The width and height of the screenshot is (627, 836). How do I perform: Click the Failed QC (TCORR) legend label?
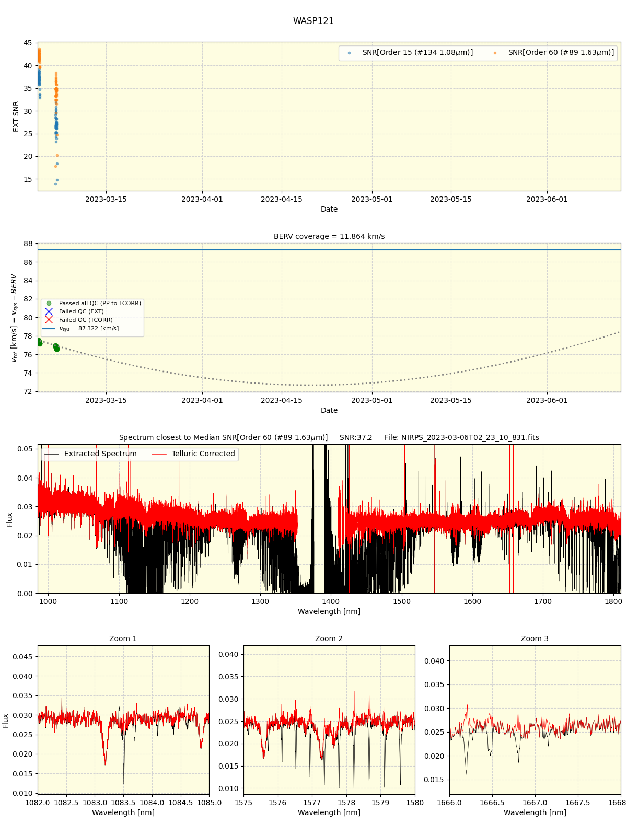(x=86, y=320)
